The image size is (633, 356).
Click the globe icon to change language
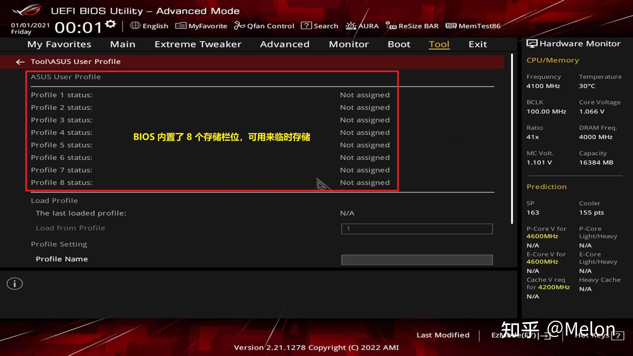(135, 26)
